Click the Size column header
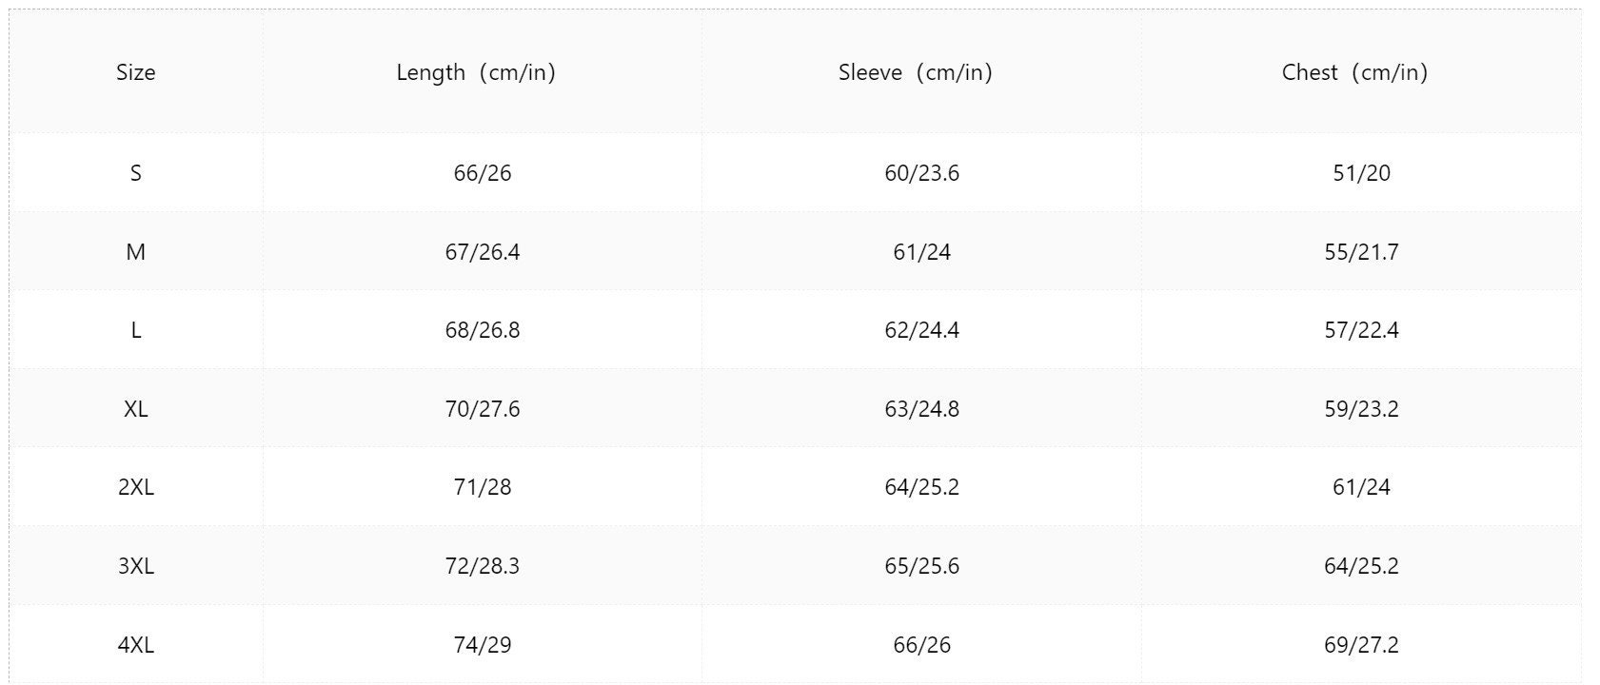This screenshot has height=685, width=1600. (136, 72)
